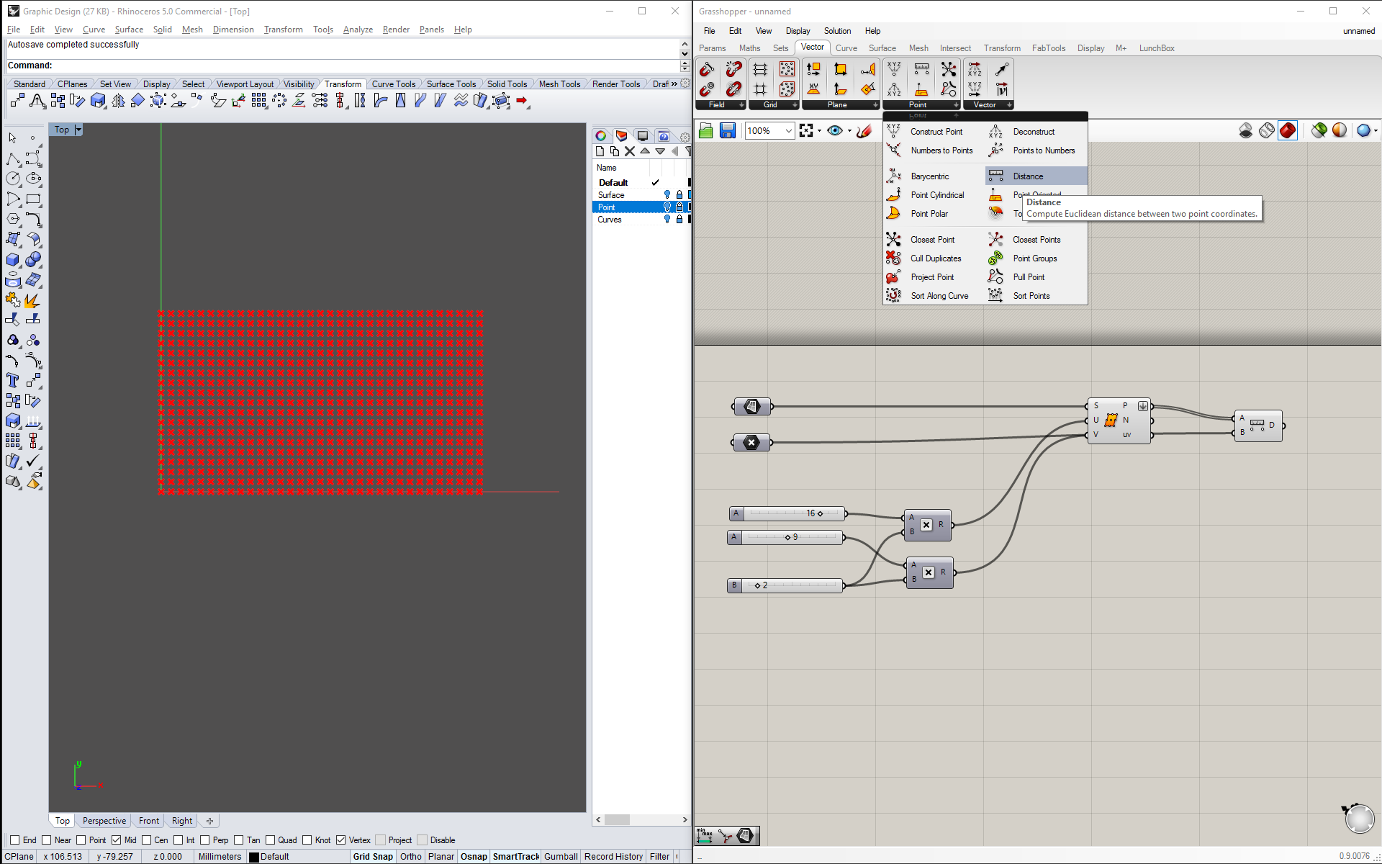Screen dimensions: 1382x864
Task: Open Grasshopper Solution menu
Action: pos(837,31)
